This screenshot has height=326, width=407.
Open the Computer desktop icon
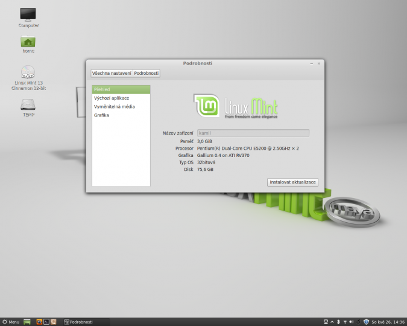click(28, 17)
